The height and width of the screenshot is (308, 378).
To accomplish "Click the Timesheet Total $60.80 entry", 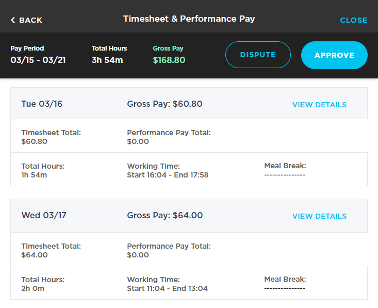I will pyautogui.click(x=51, y=137).
